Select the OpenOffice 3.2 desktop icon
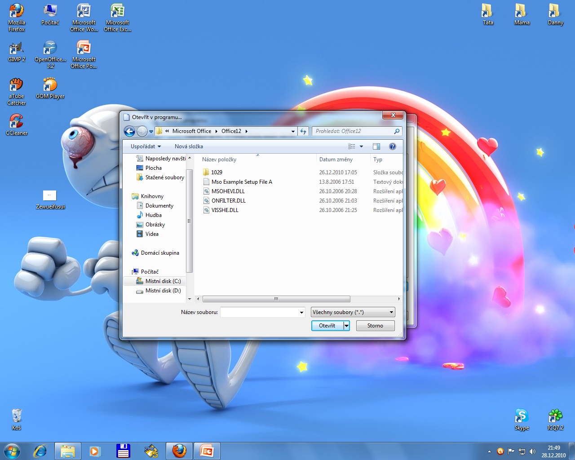 pos(50,54)
